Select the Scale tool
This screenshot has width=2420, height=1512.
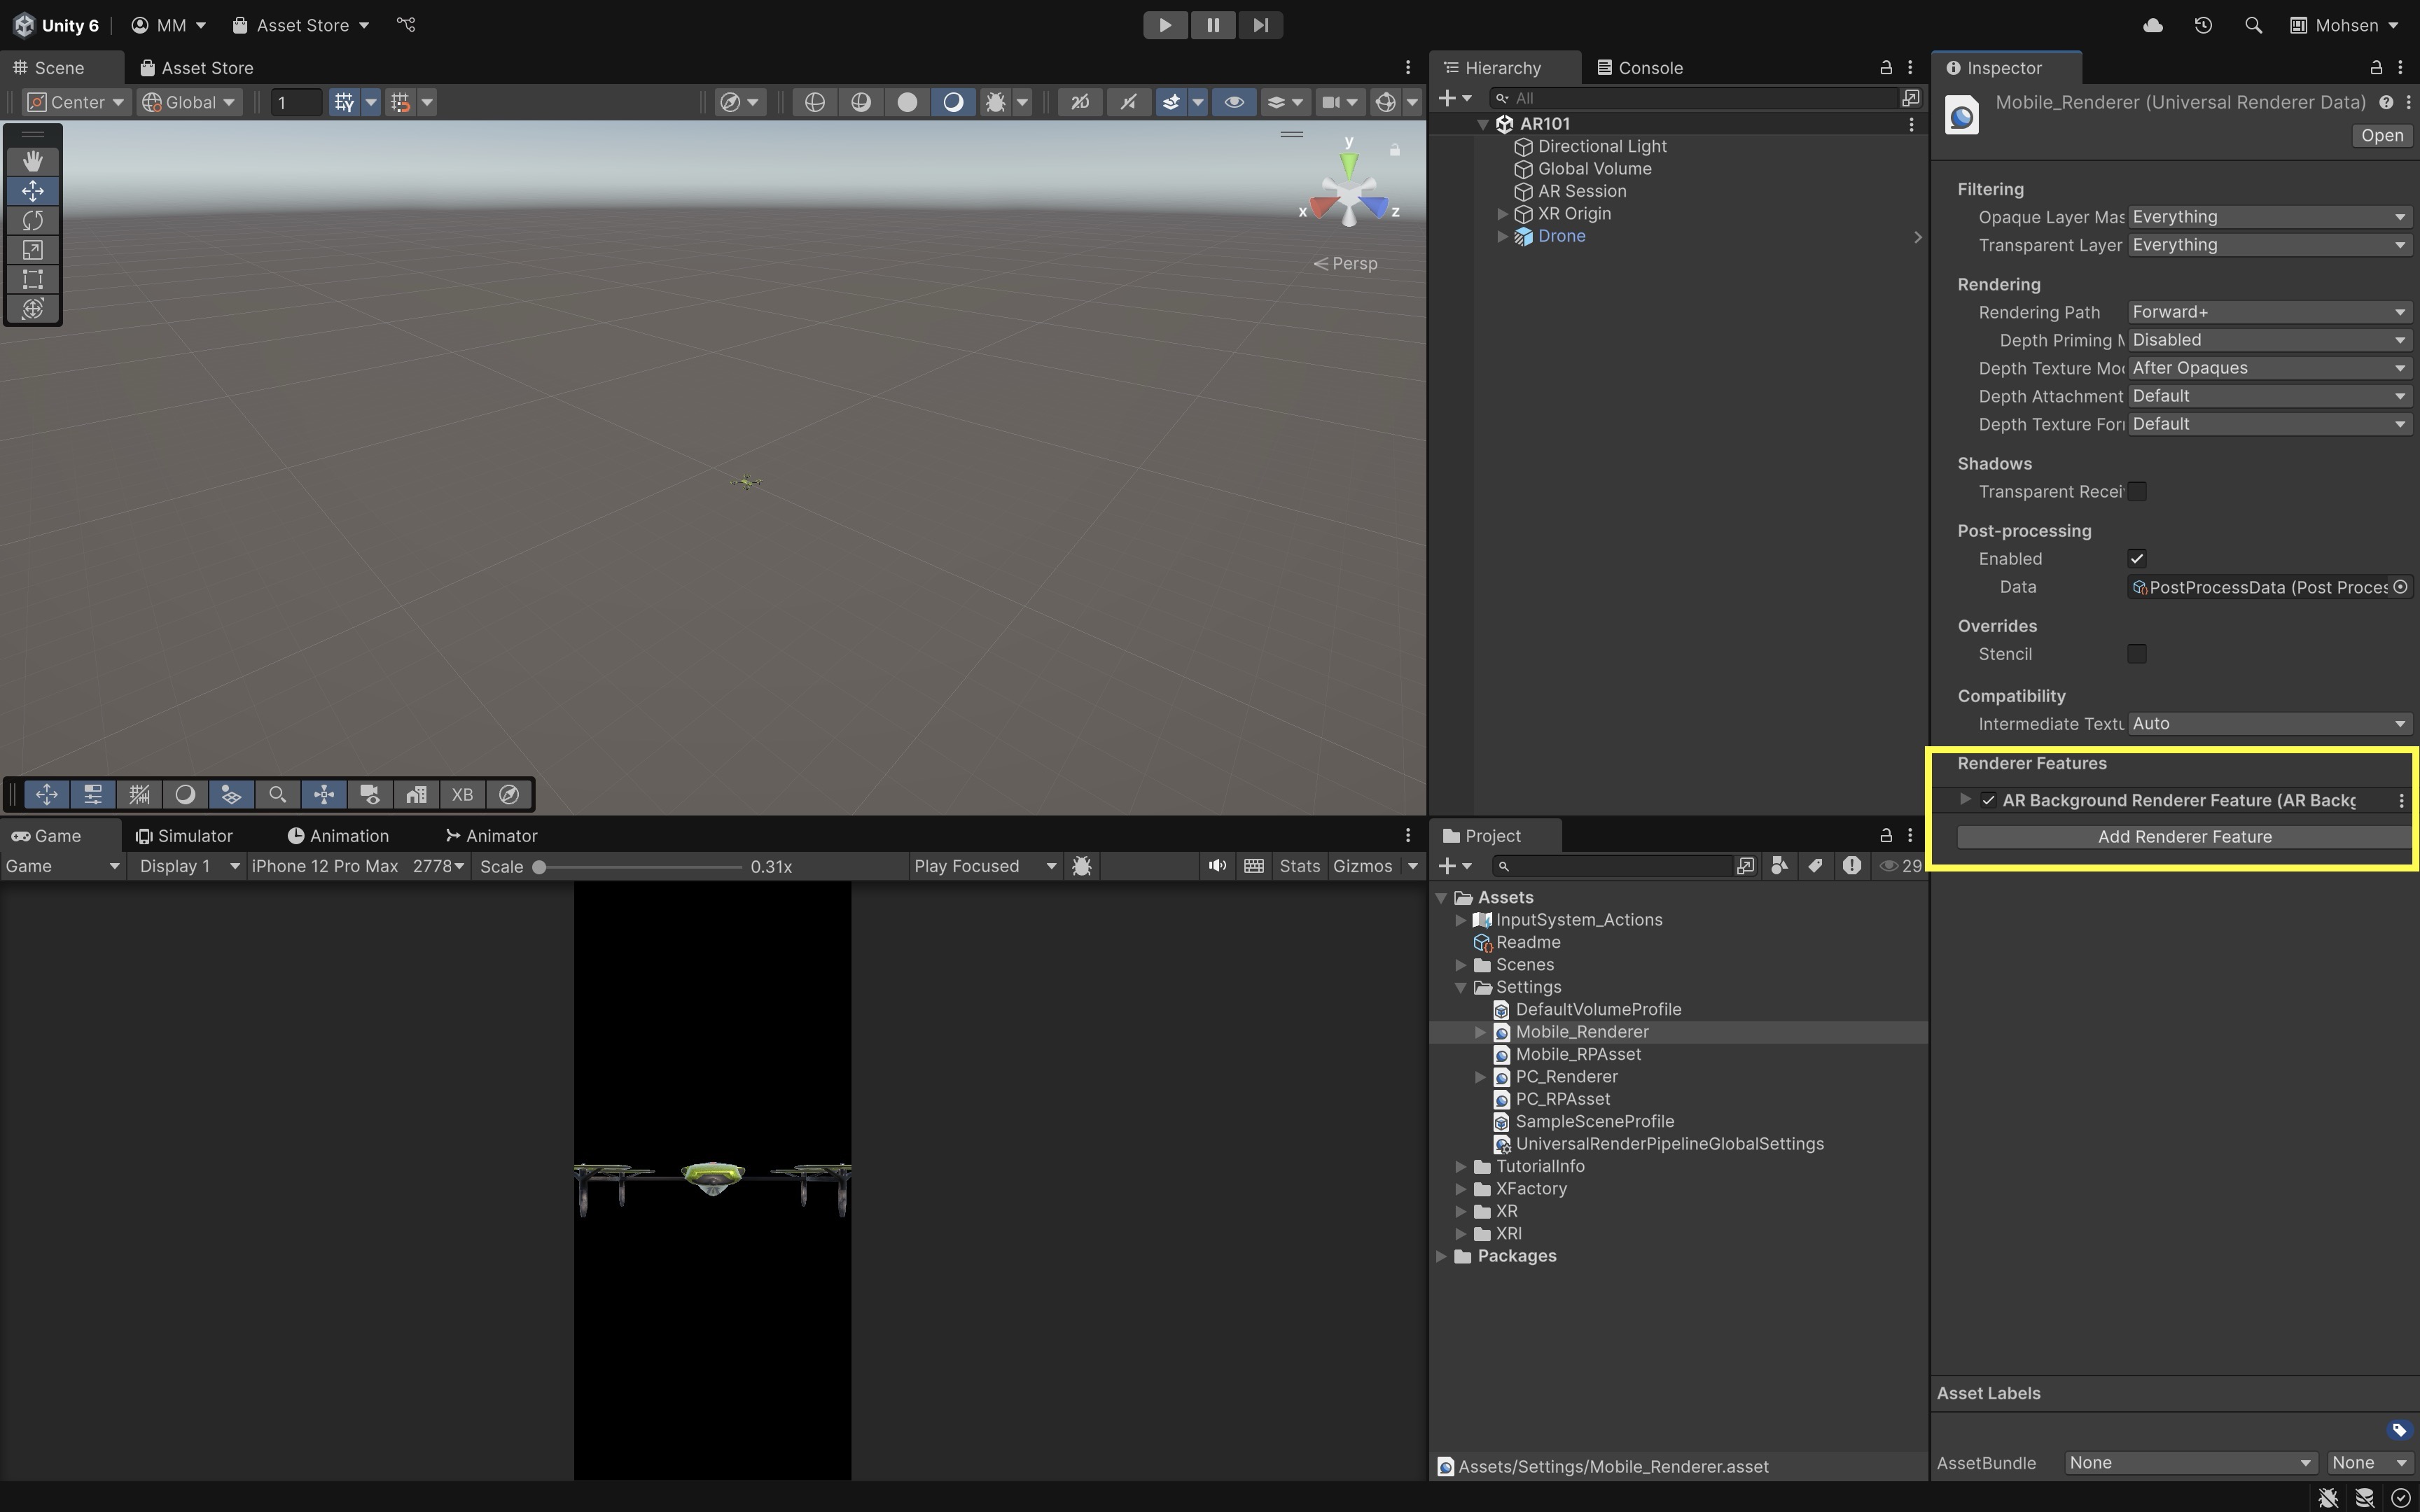(x=33, y=250)
